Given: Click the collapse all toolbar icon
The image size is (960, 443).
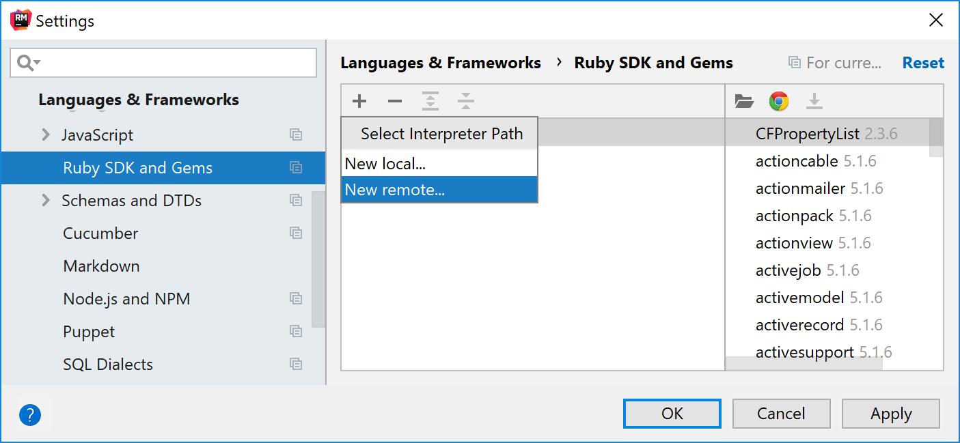Looking at the screenshot, I should [466, 102].
